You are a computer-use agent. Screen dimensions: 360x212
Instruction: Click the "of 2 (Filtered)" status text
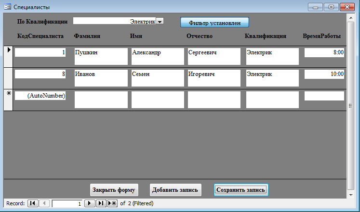[x=137, y=203]
